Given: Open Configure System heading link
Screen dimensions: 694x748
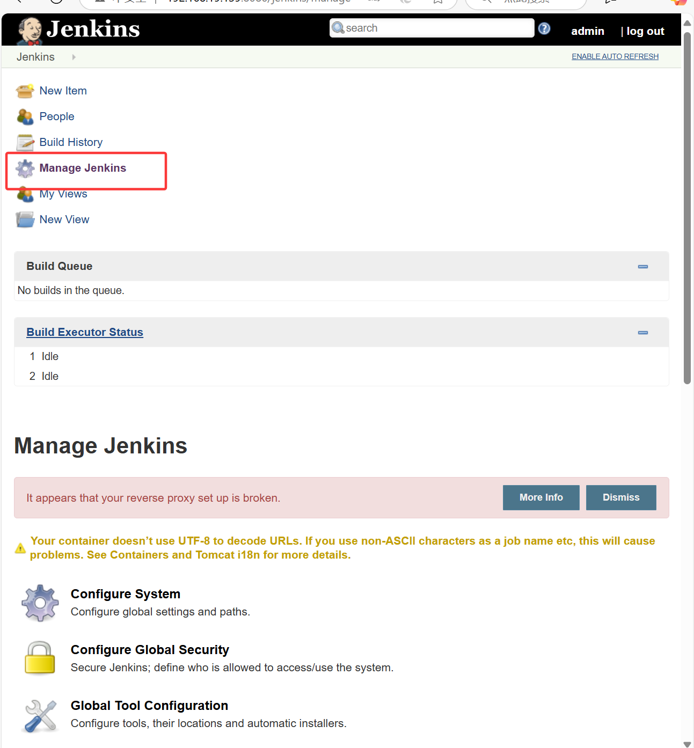Looking at the screenshot, I should coord(126,594).
